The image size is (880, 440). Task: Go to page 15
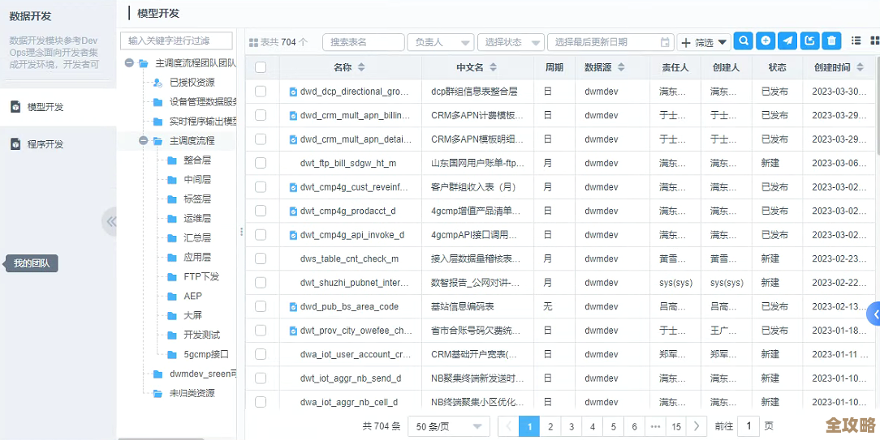pos(675,426)
